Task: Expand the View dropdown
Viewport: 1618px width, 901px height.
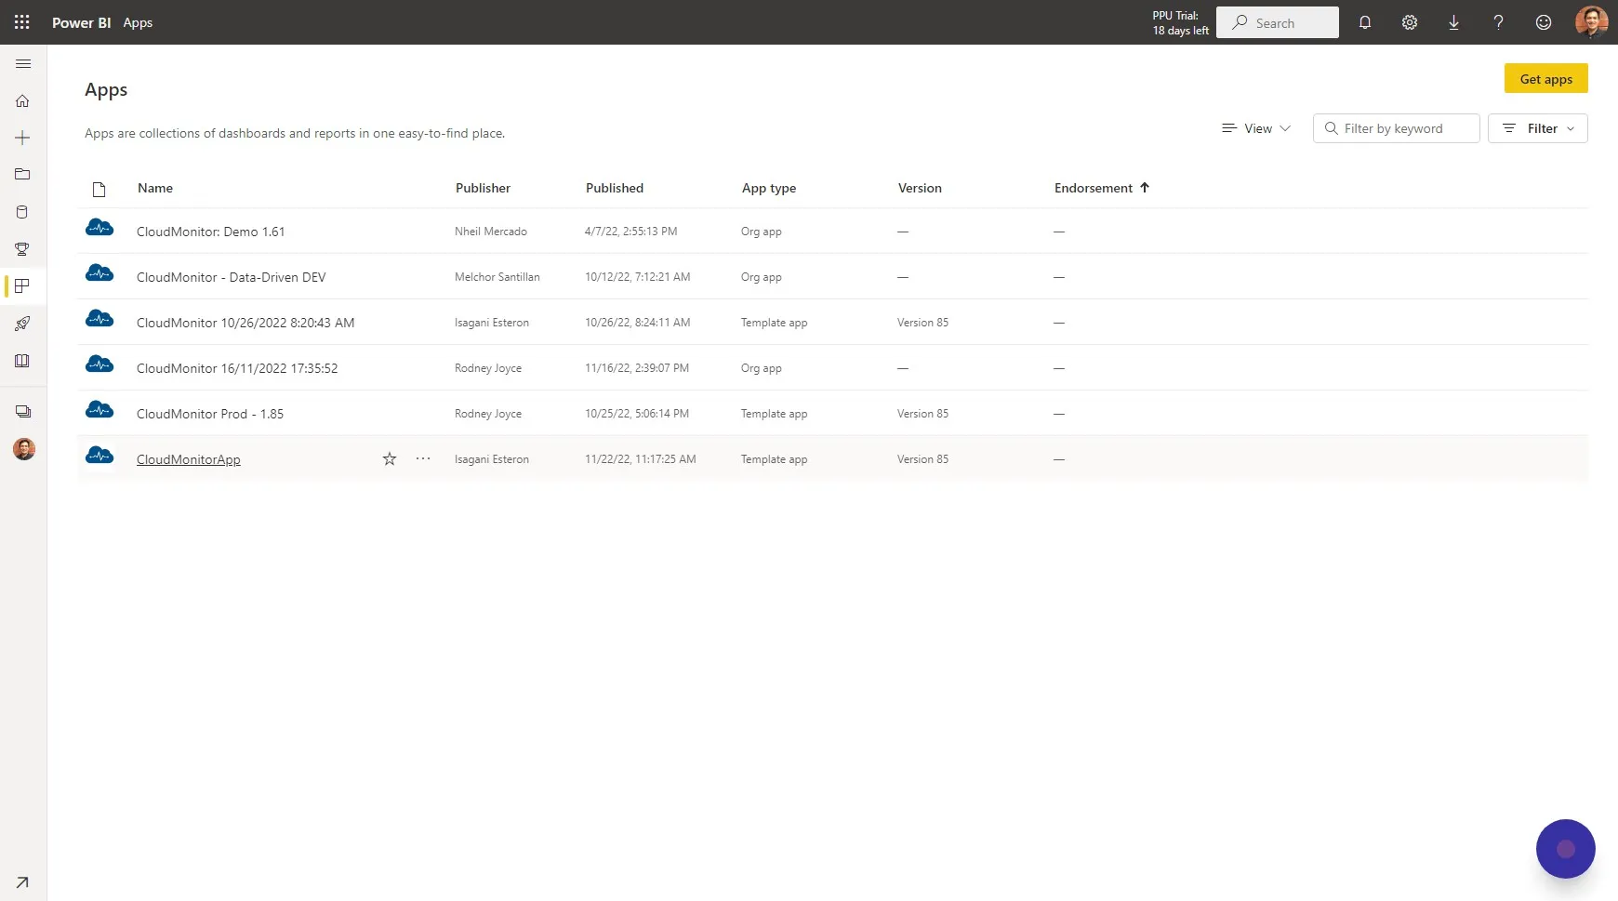Action: pos(1256,128)
